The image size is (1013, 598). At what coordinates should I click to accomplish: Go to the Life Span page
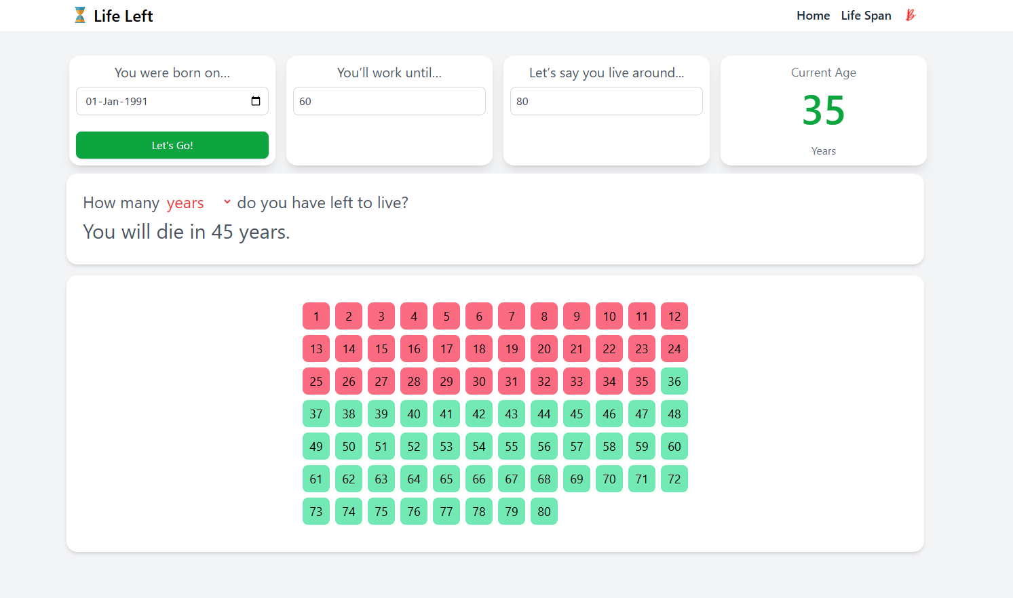pyautogui.click(x=866, y=16)
